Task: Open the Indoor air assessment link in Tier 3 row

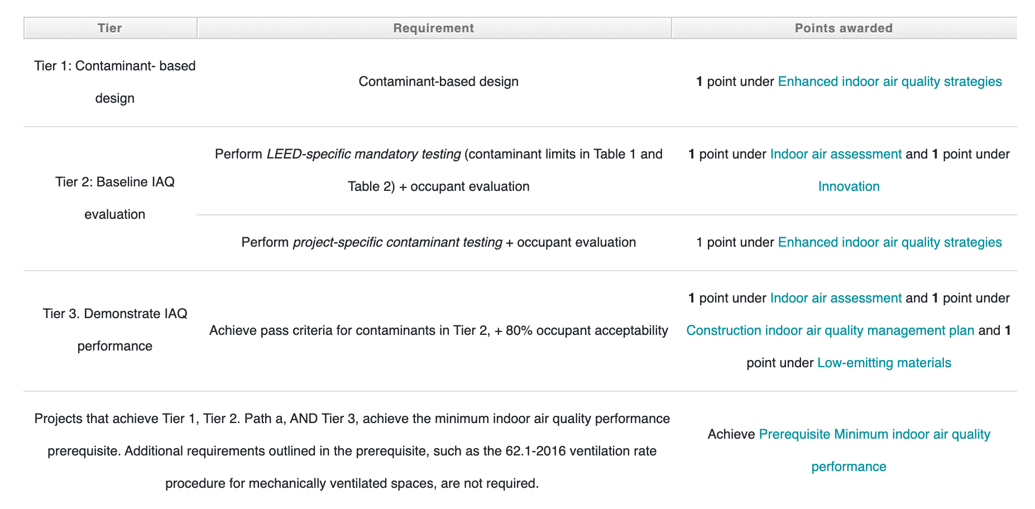Action: [x=835, y=298]
